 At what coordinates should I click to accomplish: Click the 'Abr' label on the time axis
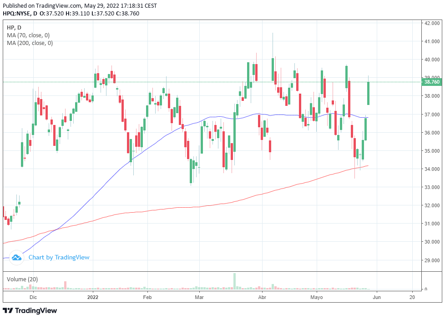262,297
